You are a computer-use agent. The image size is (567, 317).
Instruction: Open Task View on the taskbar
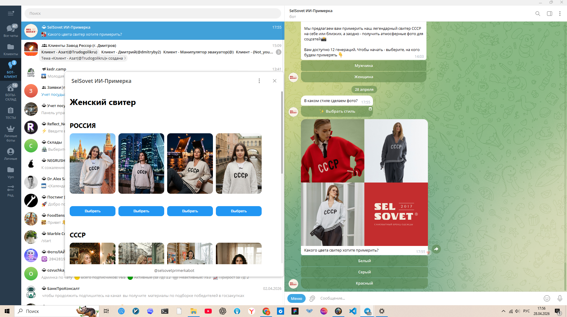[x=106, y=311]
